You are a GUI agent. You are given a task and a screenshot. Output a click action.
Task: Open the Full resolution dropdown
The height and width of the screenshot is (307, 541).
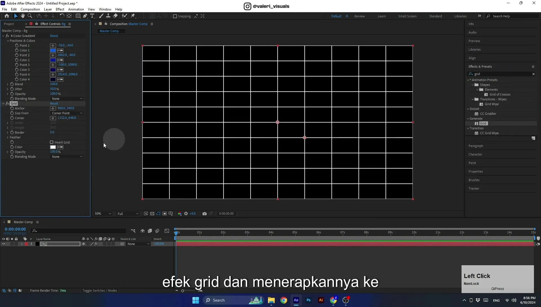128,214
